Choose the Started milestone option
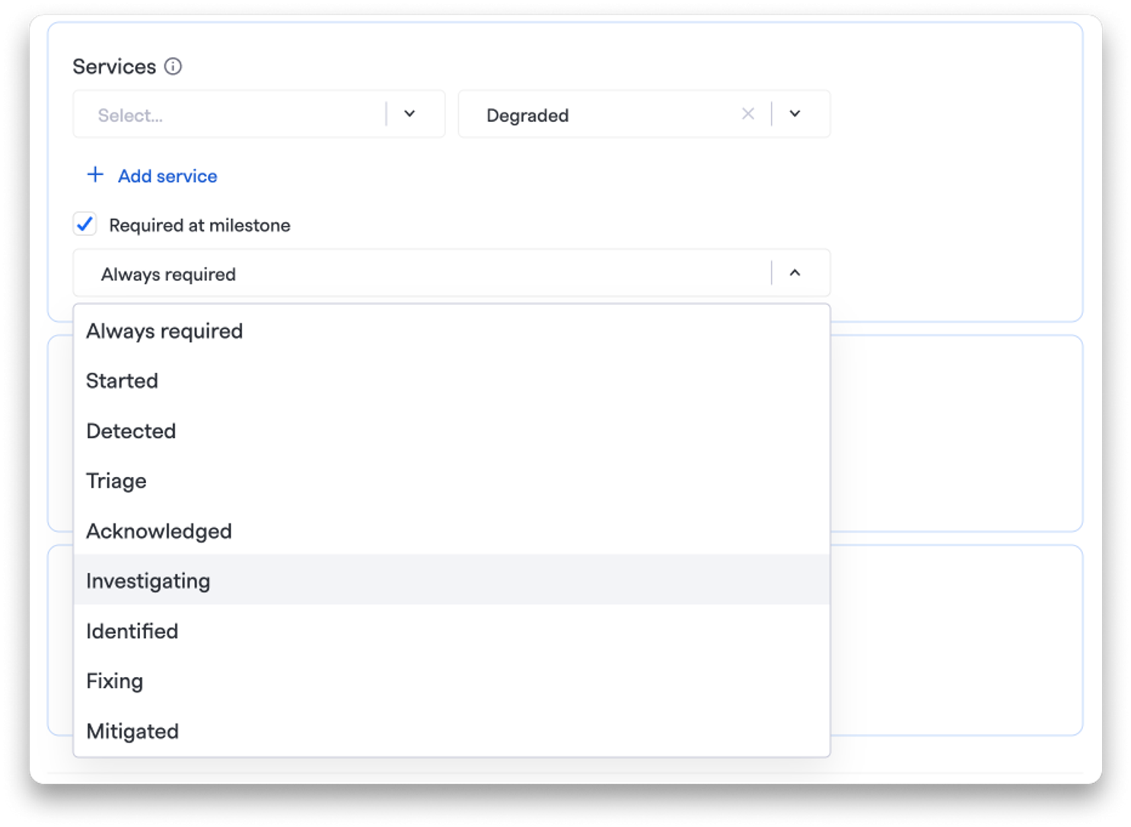 point(451,380)
